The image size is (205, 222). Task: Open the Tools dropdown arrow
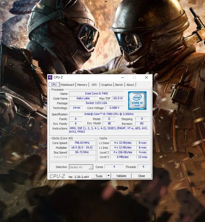point(109,176)
